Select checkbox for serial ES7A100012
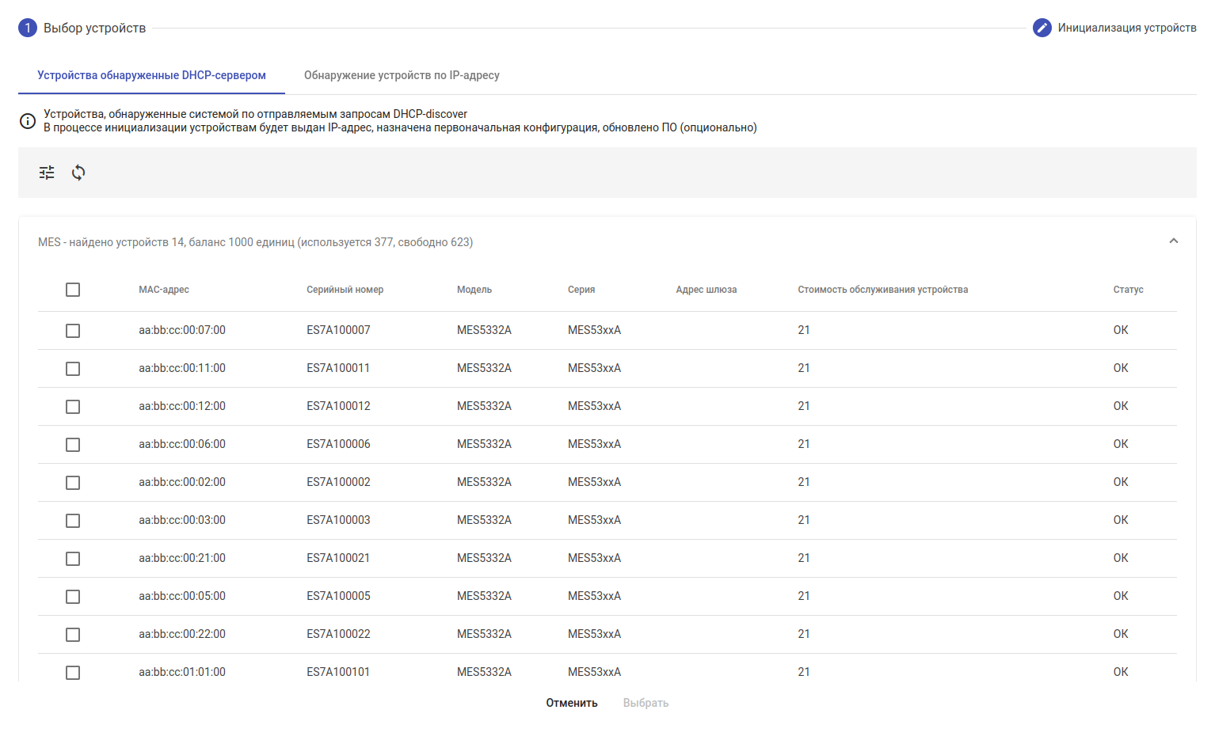 (73, 407)
